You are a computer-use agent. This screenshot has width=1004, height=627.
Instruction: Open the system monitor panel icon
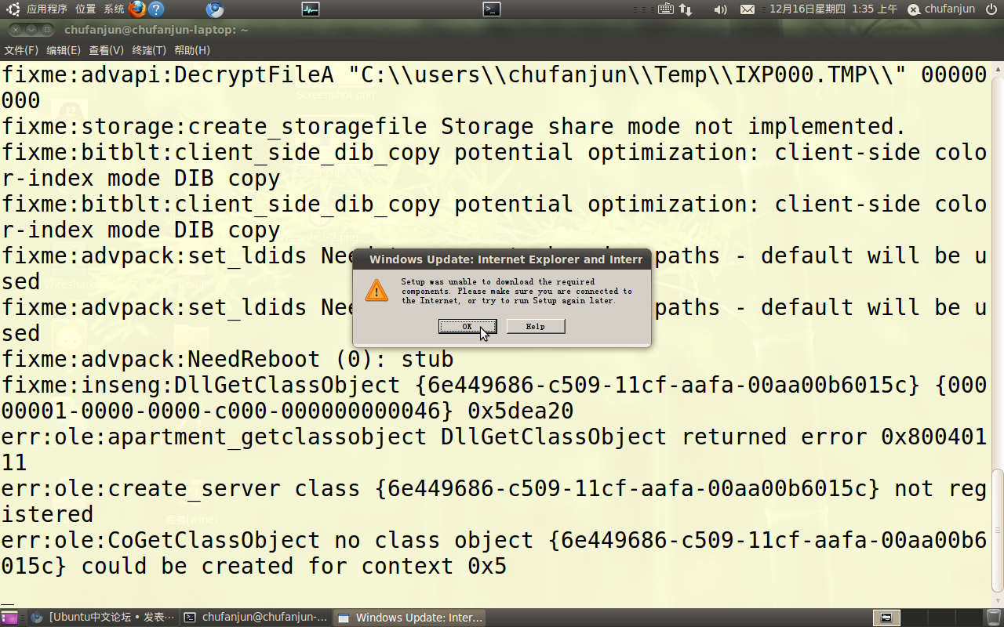point(311,9)
